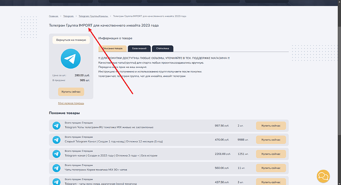Open the orange live chat widget icon
341x185 pixels.
(x=323, y=176)
